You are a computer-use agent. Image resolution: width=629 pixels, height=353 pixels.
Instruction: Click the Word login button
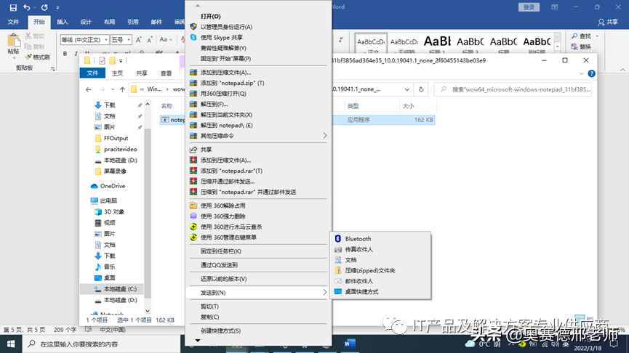coord(529,7)
